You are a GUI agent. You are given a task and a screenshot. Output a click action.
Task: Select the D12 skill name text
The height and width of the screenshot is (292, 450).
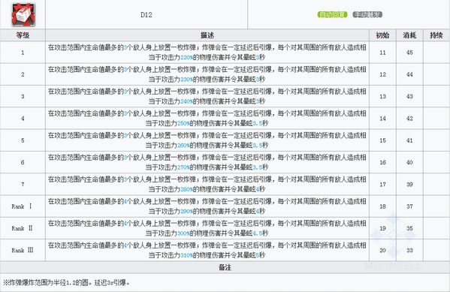146,15
